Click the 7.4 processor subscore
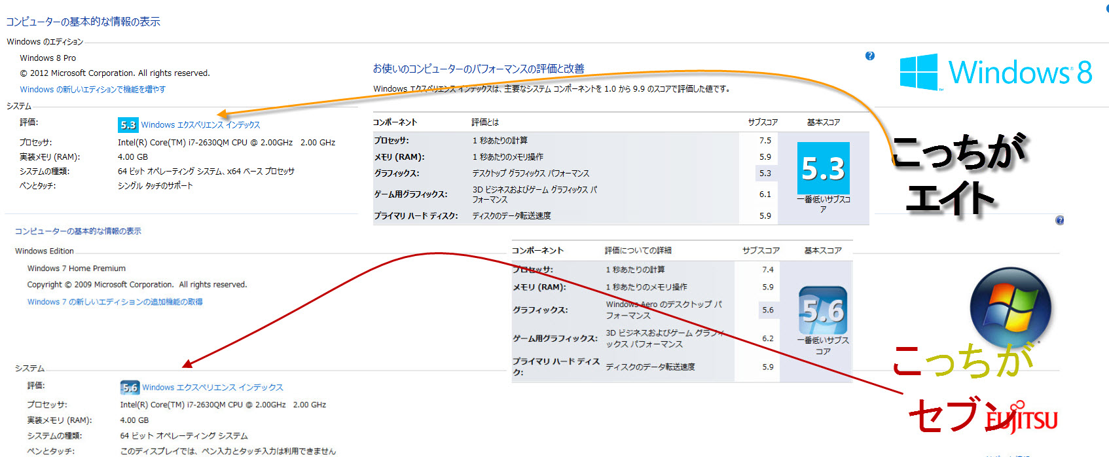Screen dimensions: 1109x457 (768, 270)
